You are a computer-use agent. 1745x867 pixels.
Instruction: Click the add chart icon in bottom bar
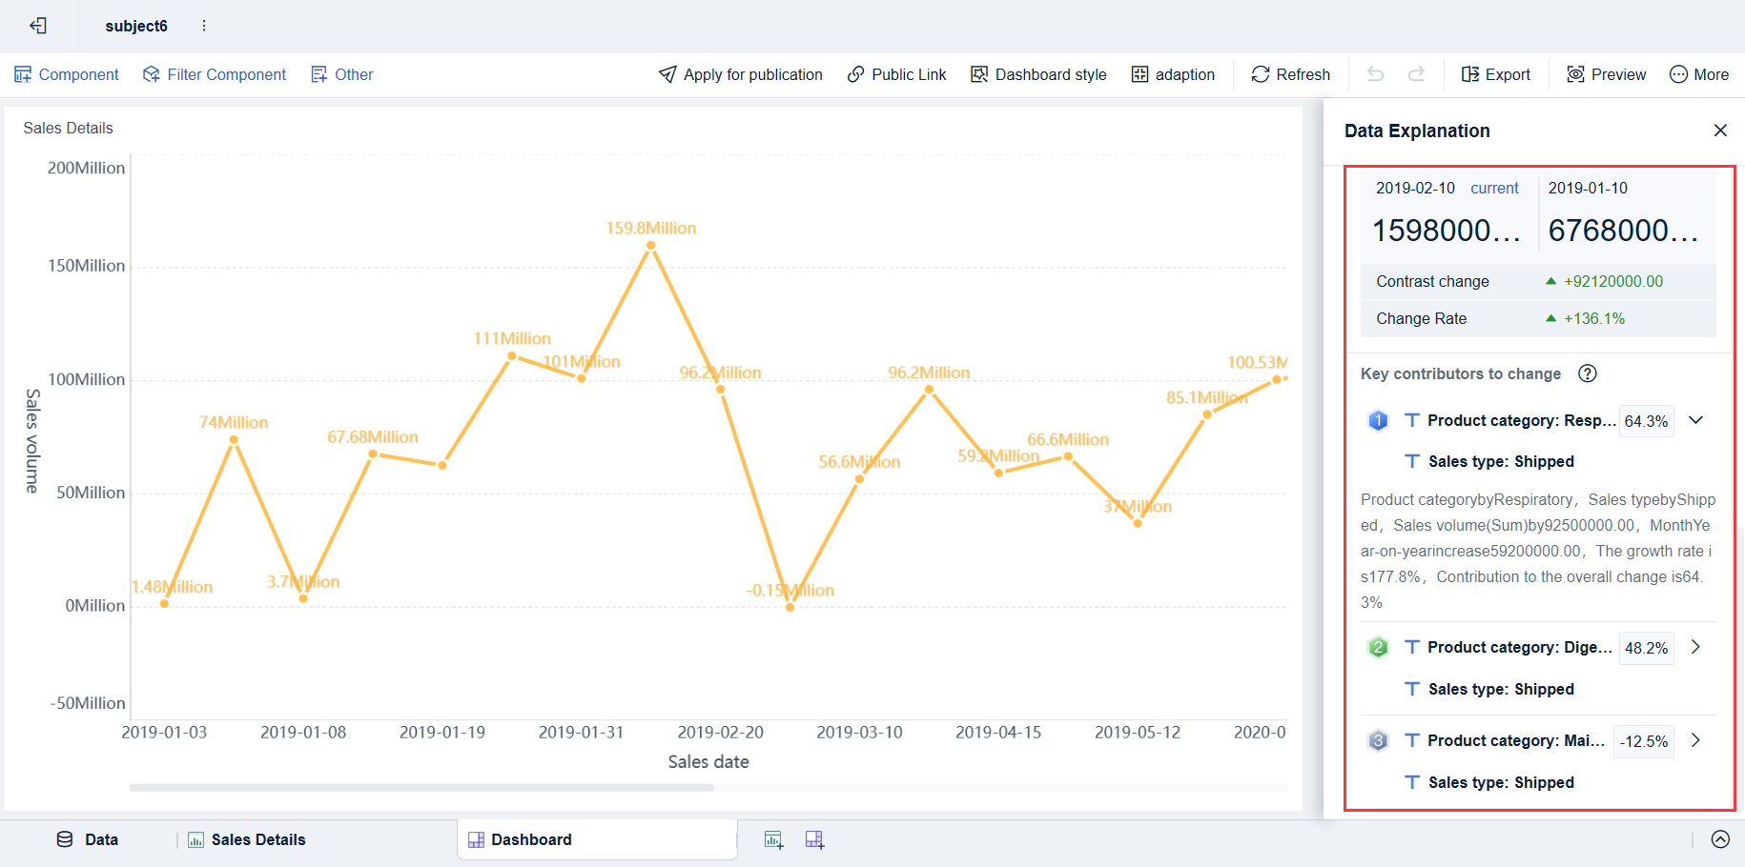tap(773, 839)
